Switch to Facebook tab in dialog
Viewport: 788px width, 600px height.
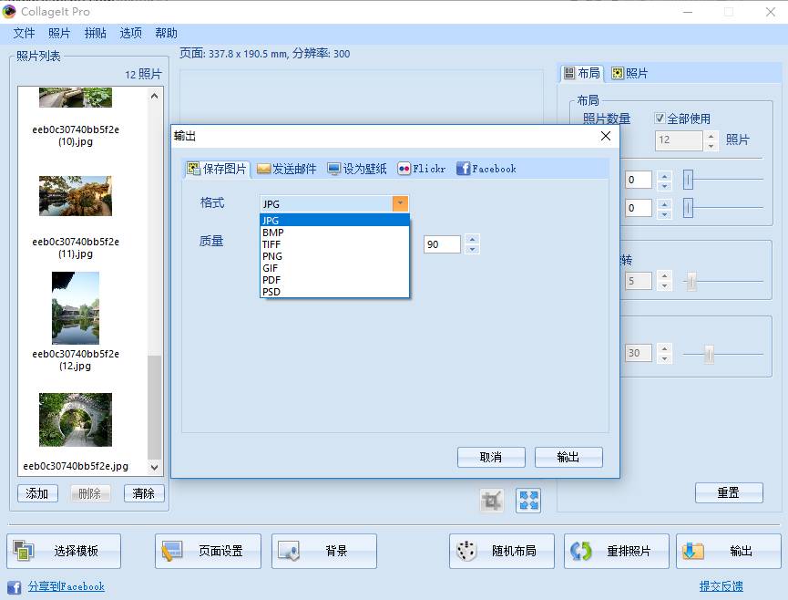pos(486,169)
